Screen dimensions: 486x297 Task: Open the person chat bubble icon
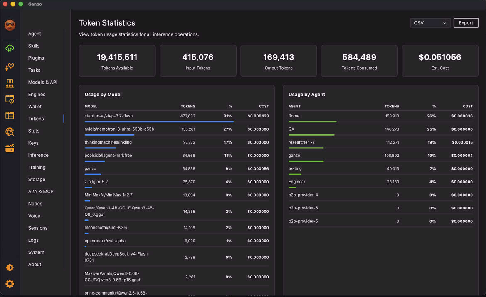point(10,66)
